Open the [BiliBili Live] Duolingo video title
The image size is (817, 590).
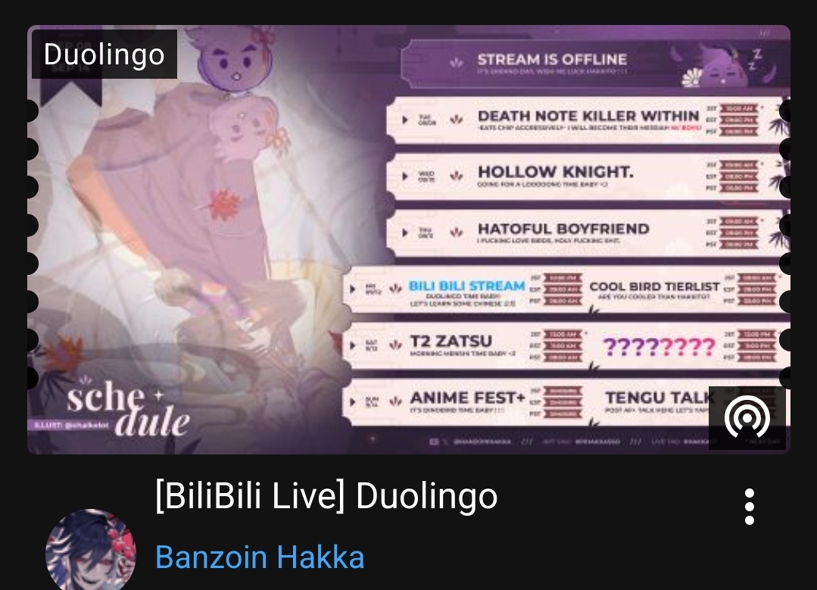(x=326, y=495)
